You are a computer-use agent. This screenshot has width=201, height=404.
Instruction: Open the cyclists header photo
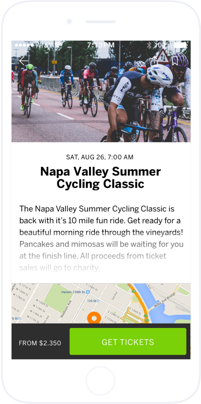click(x=101, y=92)
